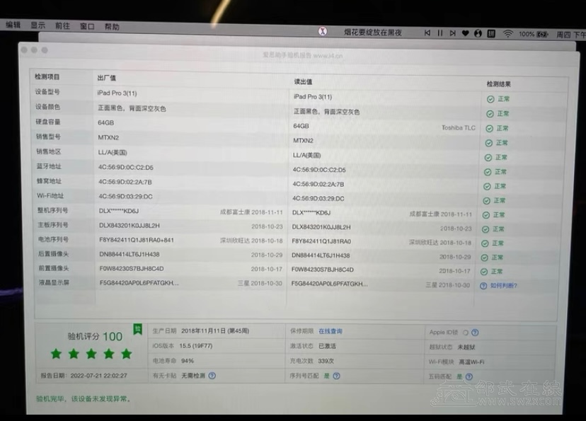
Task: Click the help icon beside 如何判断
Action: tap(483, 286)
